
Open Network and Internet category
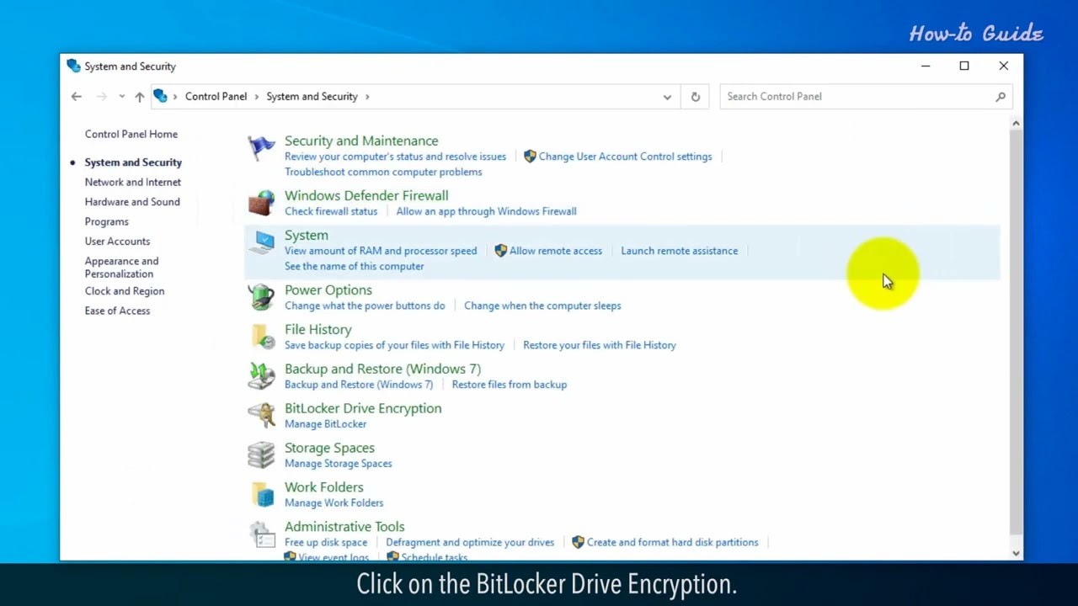click(x=132, y=182)
